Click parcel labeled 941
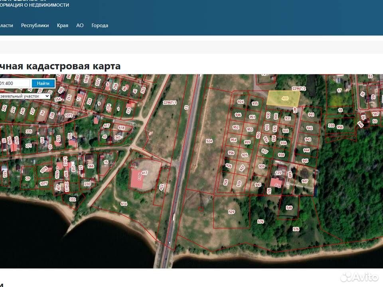Viewport: 383px width, 287px height. 311,114
